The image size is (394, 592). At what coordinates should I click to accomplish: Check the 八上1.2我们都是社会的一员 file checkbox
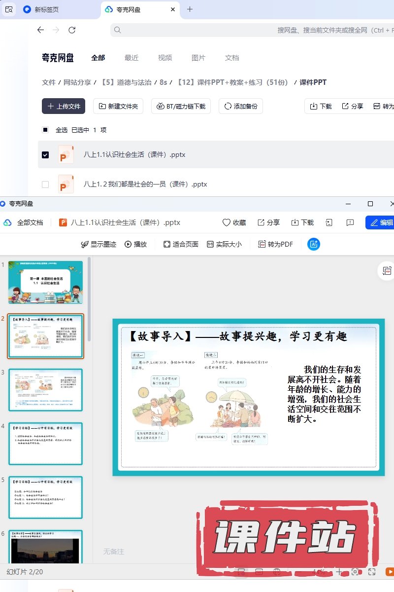(x=45, y=185)
